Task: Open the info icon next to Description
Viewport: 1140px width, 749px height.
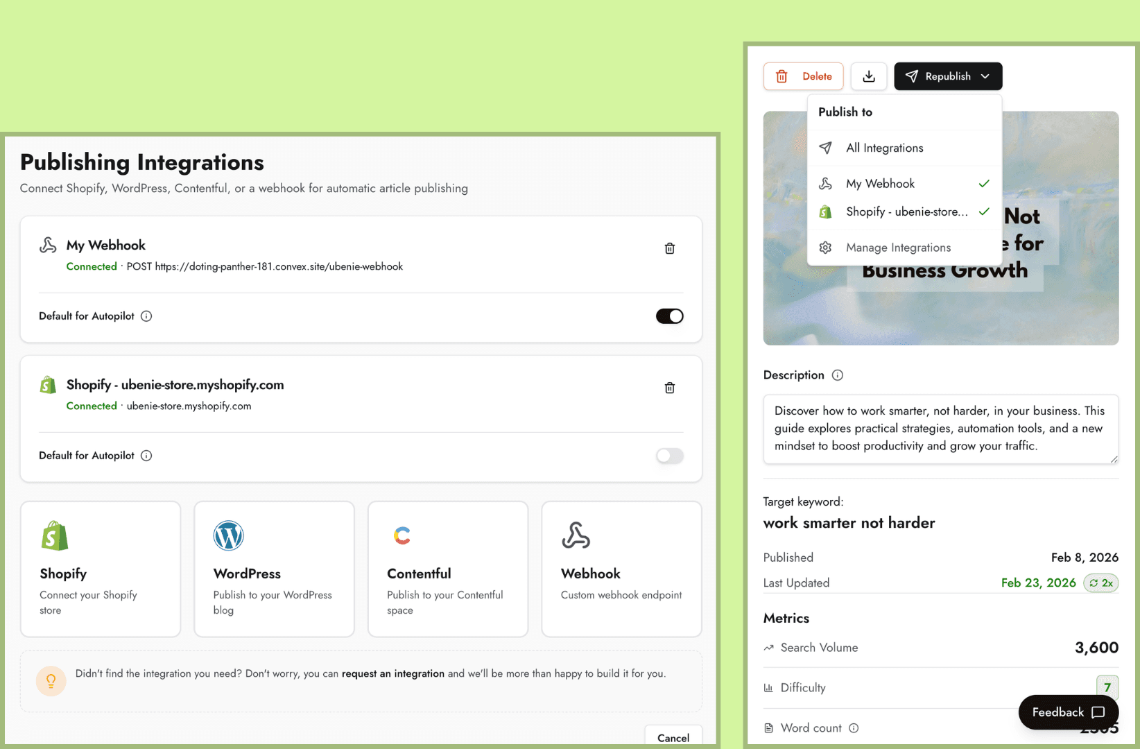Action: [838, 374]
